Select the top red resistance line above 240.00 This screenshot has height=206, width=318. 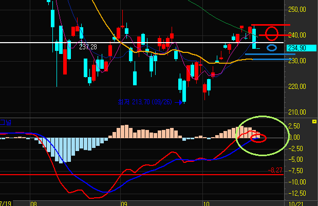(x=272, y=25)
